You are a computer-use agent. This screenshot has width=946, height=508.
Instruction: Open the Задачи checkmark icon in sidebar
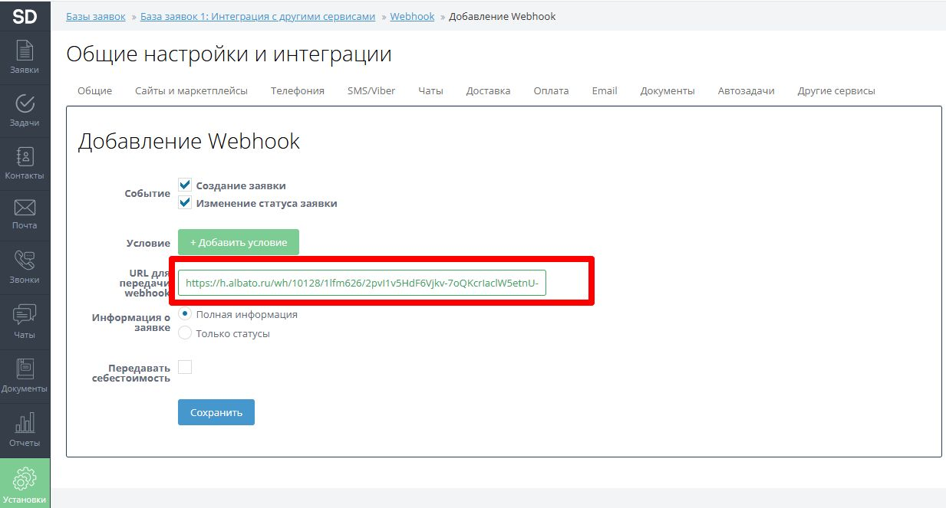point(25,103)
